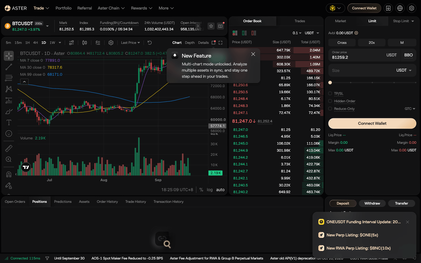Toggle percent scale on chart
The image size is (421, 263).
[x=201, y=190]
